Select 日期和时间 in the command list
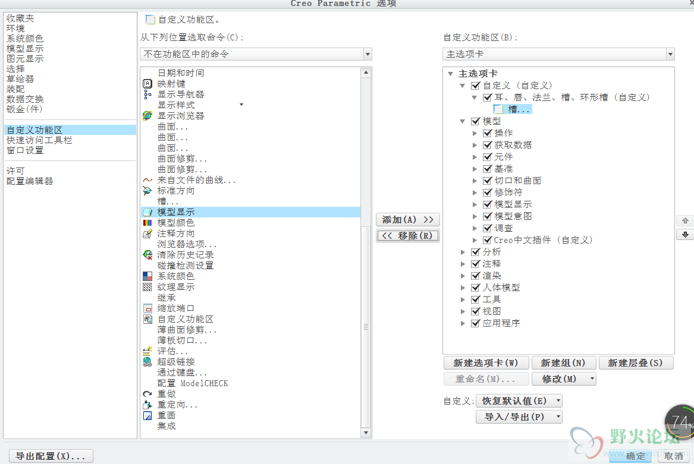The image size is (694, 464). pos(181,73)
